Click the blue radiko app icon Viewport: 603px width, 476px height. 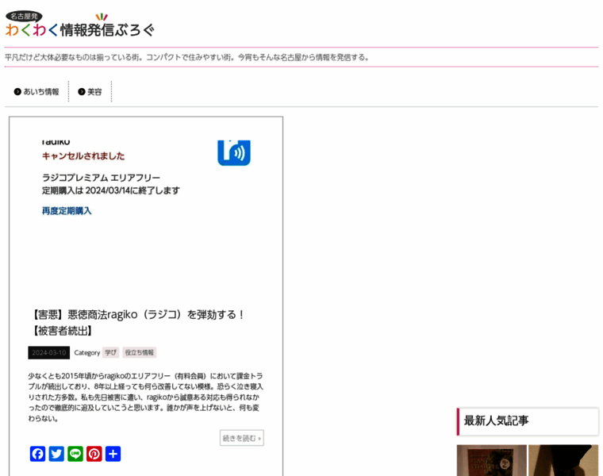[x=234, y=152]
